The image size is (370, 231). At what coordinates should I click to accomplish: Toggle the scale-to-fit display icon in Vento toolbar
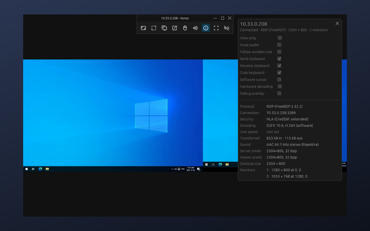tap(143, 28)
